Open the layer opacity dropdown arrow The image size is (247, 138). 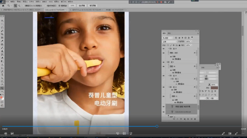[192, 41]
